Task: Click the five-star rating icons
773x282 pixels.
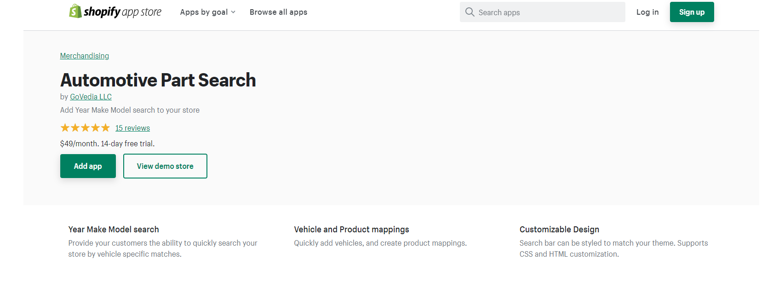Action: (x=85, y=127)
